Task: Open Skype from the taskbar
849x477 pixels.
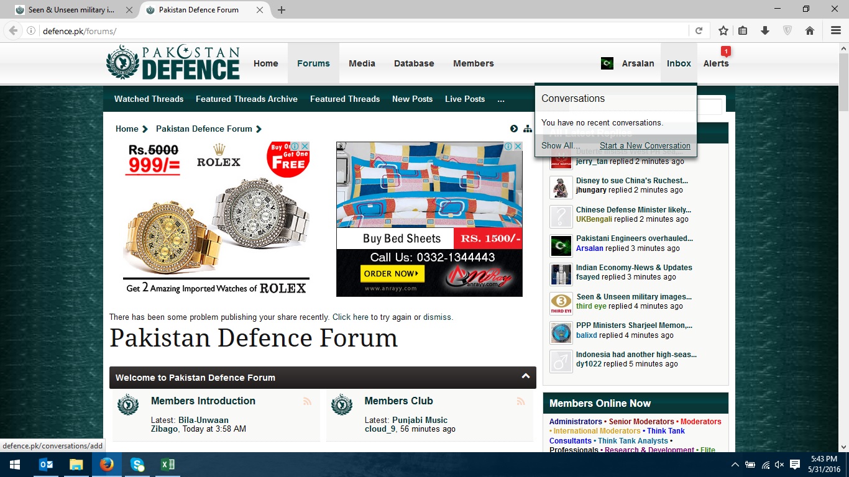Action: [137, 465]
